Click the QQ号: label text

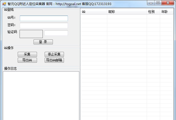(11, 18)
